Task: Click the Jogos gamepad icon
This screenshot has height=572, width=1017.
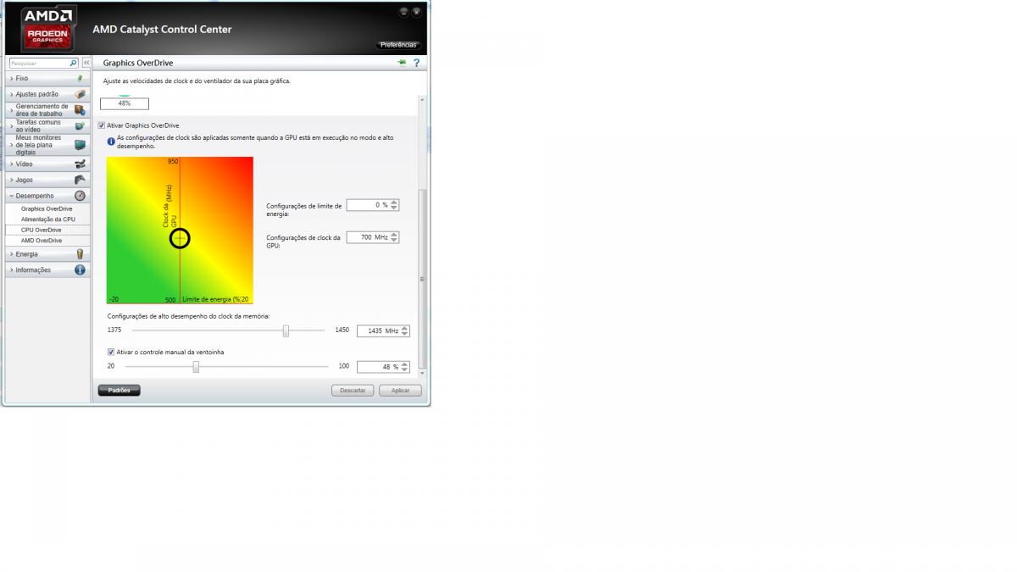Action: point(80,180)
